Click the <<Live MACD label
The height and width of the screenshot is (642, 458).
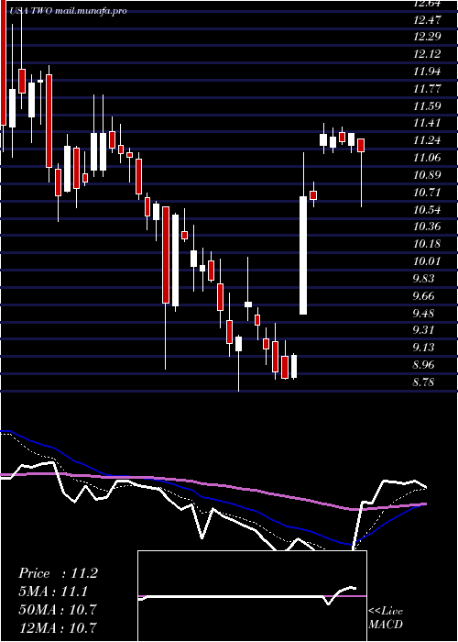386,618
